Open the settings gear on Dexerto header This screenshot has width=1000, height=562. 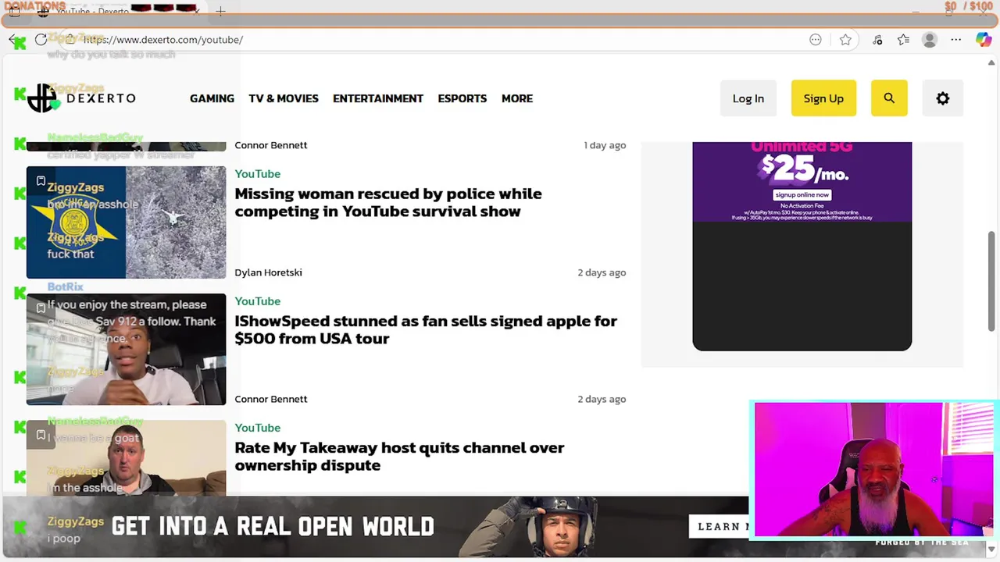(x=943, y=98)
